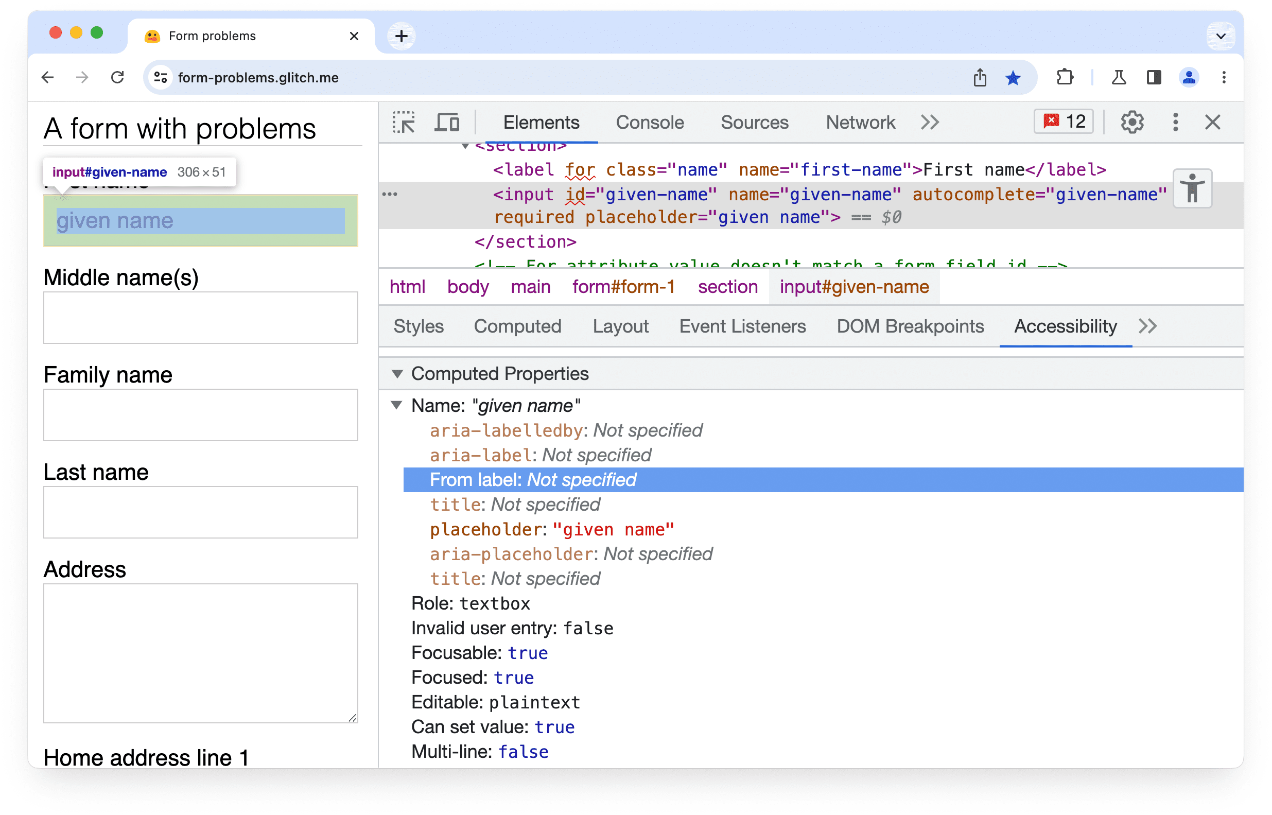Click the given-name input field on form
1272x815 pixels.
199,221
